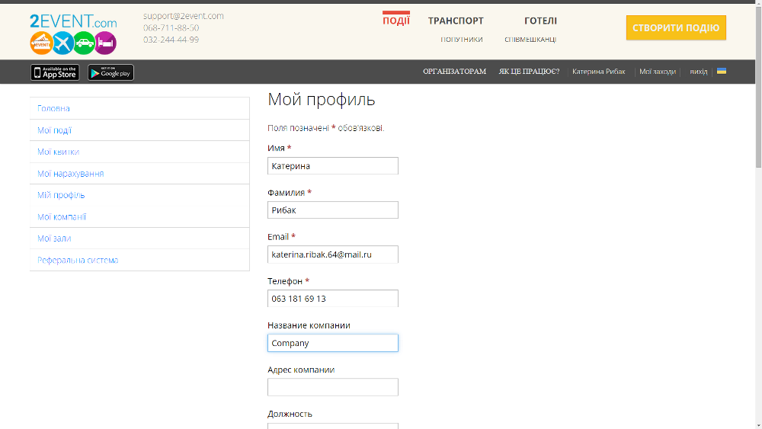Click the purple hotel bed icon
The image size is (762, 429).
[x=105, y=43]
